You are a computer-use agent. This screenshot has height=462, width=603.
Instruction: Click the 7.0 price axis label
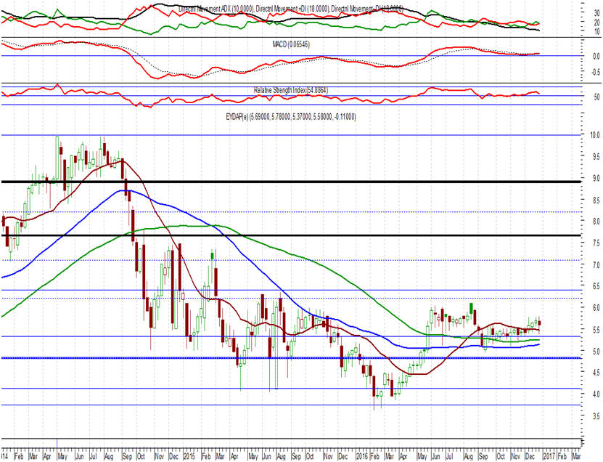coord(596,265)
